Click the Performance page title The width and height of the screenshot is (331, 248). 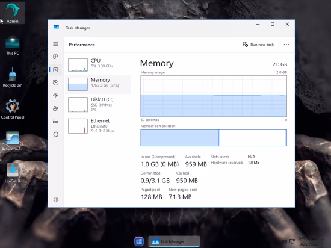(82, 45)
